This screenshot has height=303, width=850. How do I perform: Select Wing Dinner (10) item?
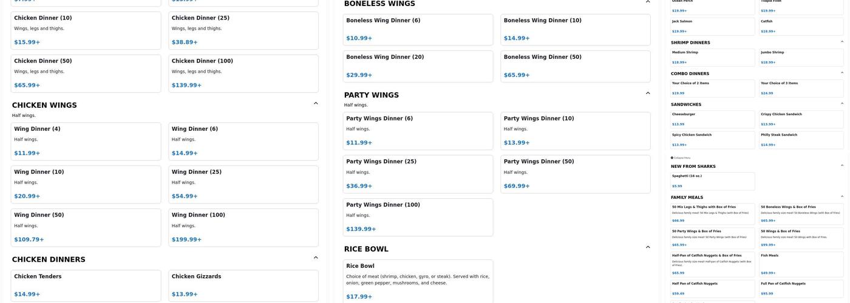[x=86, y=184]
